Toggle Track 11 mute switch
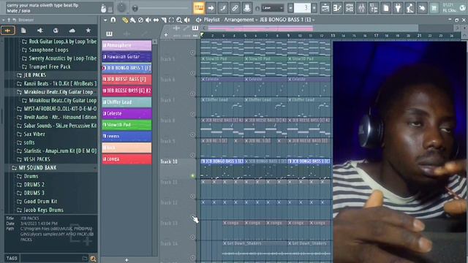Screen dimensions: 468x263 [193, 197]
